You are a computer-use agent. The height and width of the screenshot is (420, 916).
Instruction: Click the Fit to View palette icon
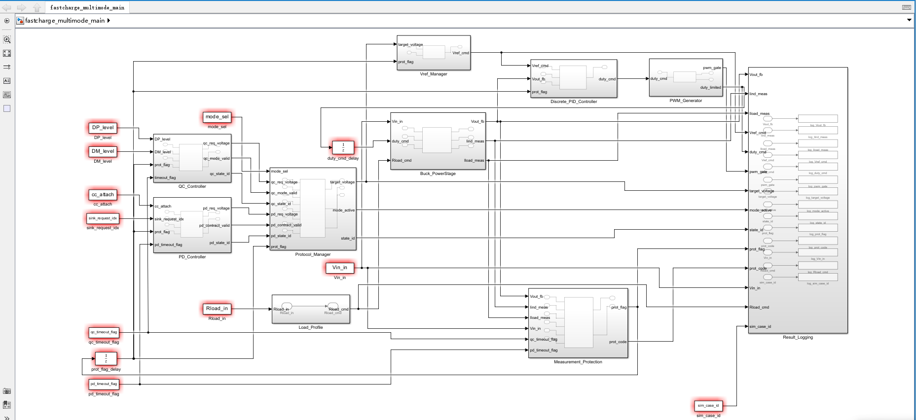[7, 53]
